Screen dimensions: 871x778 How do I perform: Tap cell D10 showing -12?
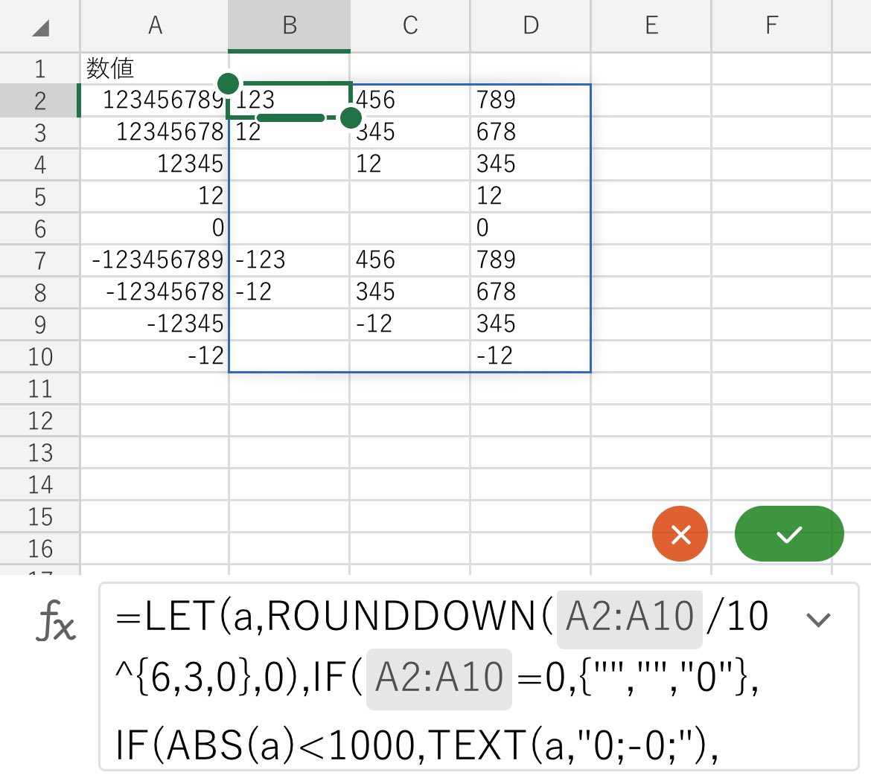(x=531, y=356)
